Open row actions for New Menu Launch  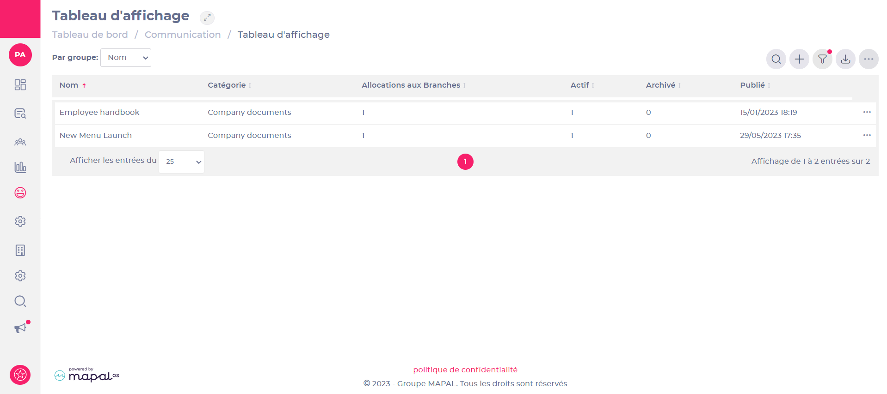[867, 135]
